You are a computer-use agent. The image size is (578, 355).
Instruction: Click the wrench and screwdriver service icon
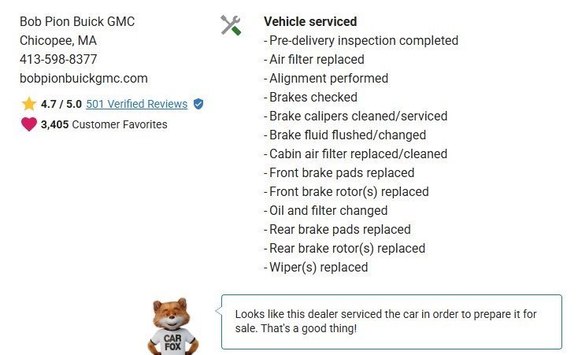click(231, 25)
